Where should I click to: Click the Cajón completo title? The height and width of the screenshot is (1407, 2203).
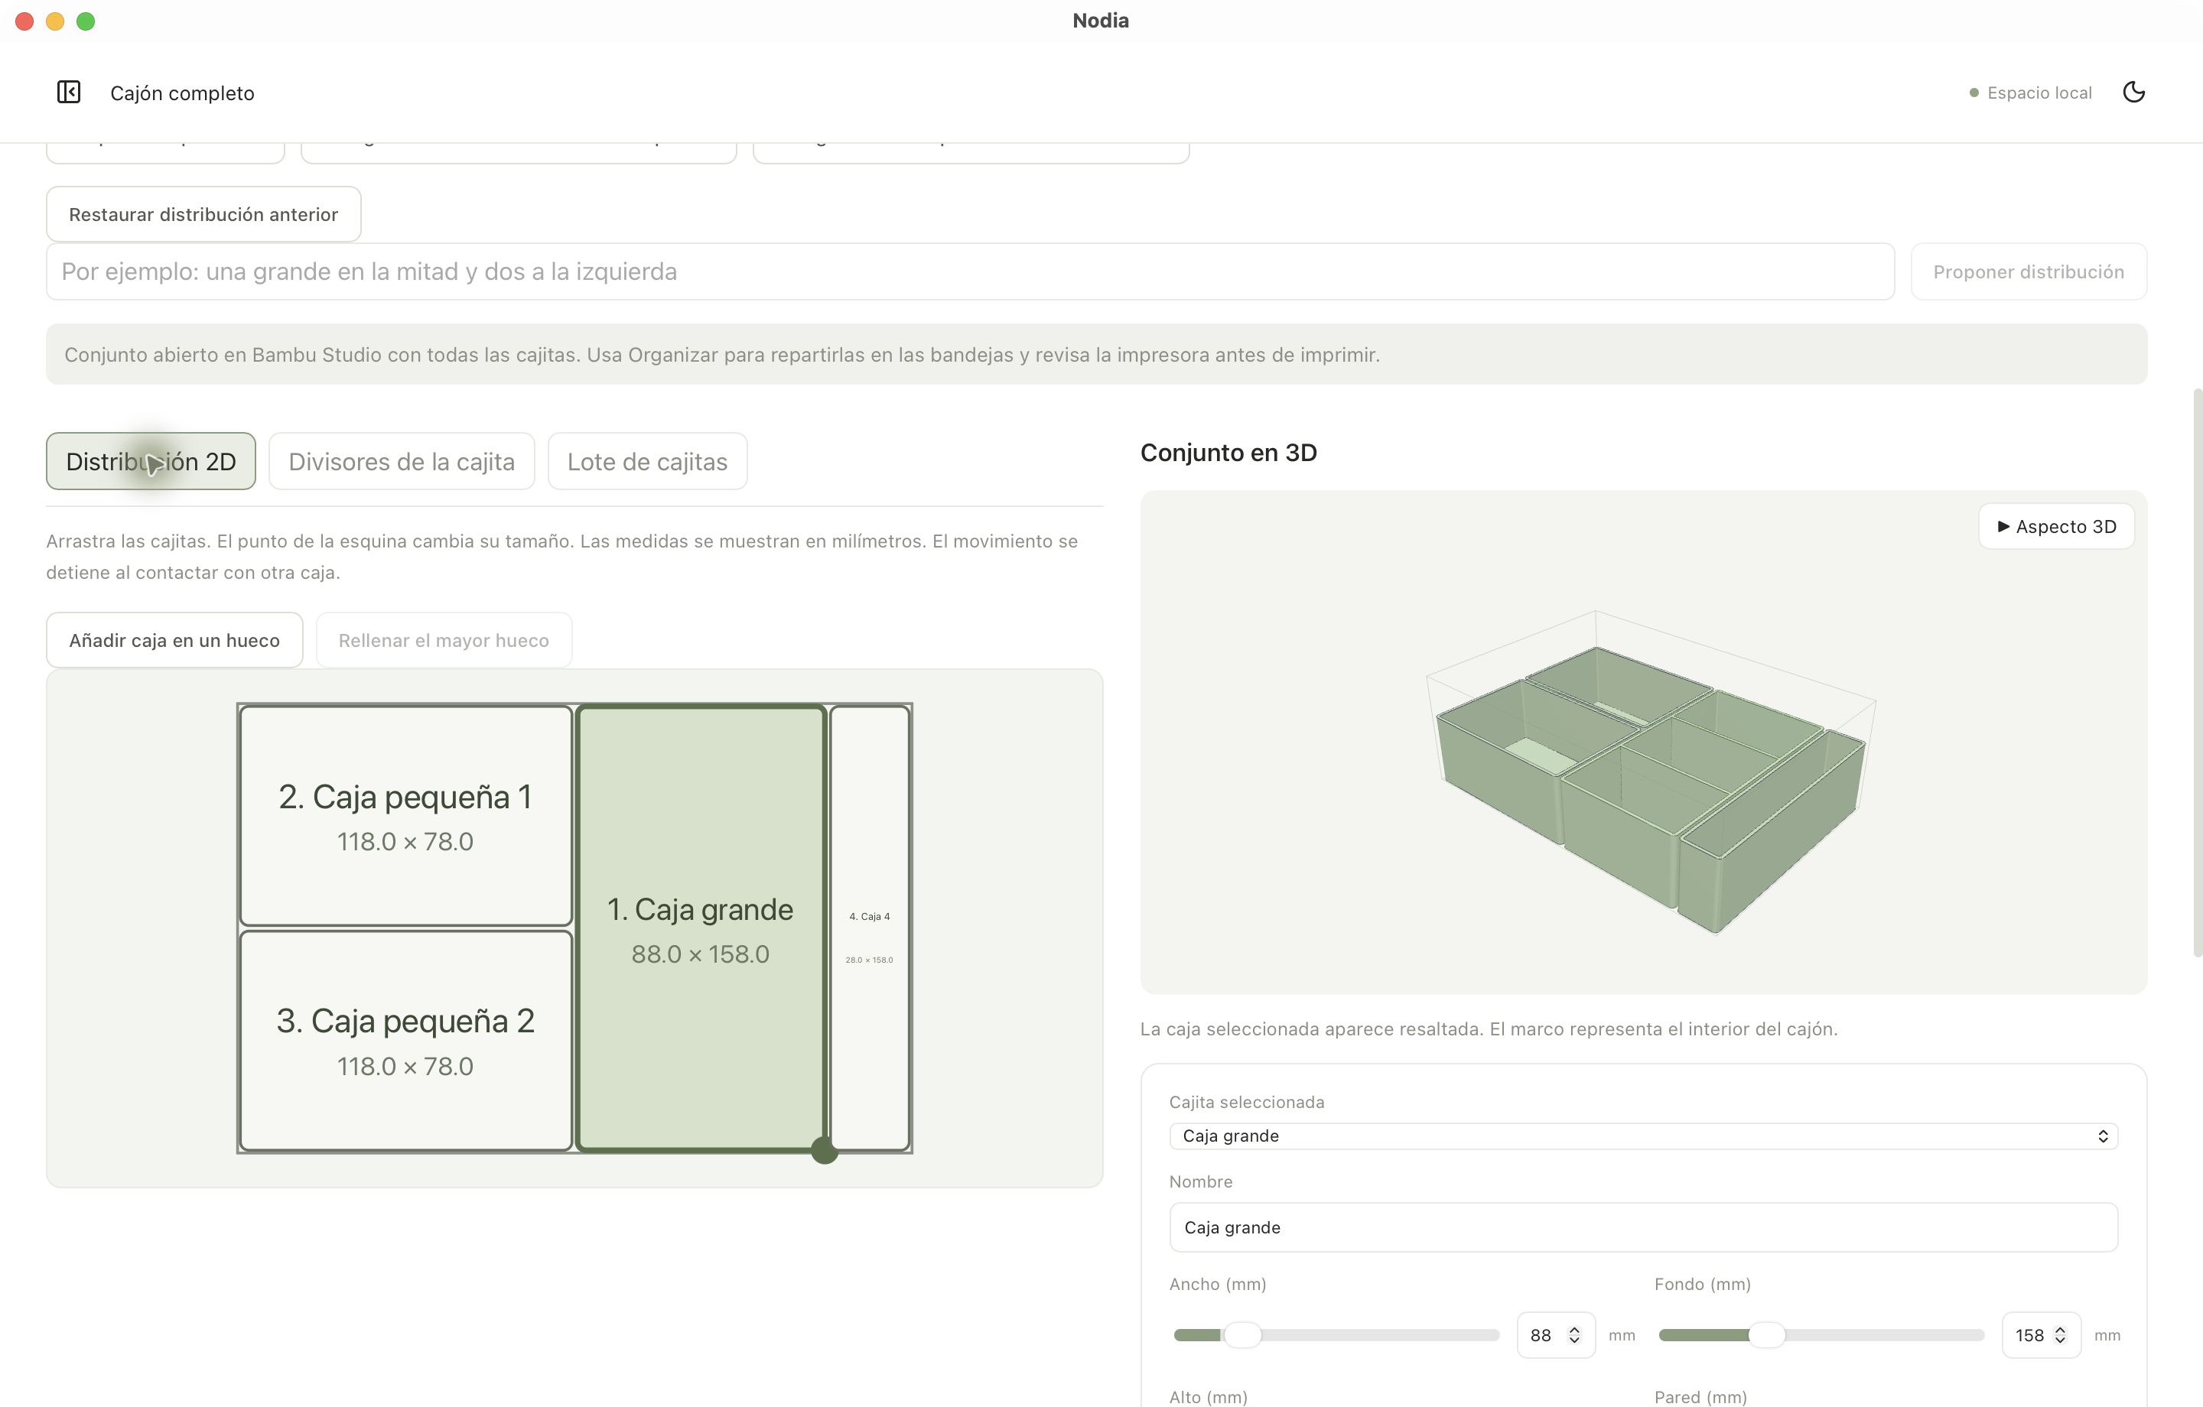tap(182, 93)
